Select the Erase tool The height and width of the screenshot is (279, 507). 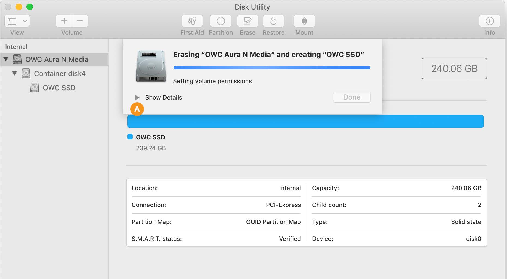pyautogui.click(x=247, y=21)
